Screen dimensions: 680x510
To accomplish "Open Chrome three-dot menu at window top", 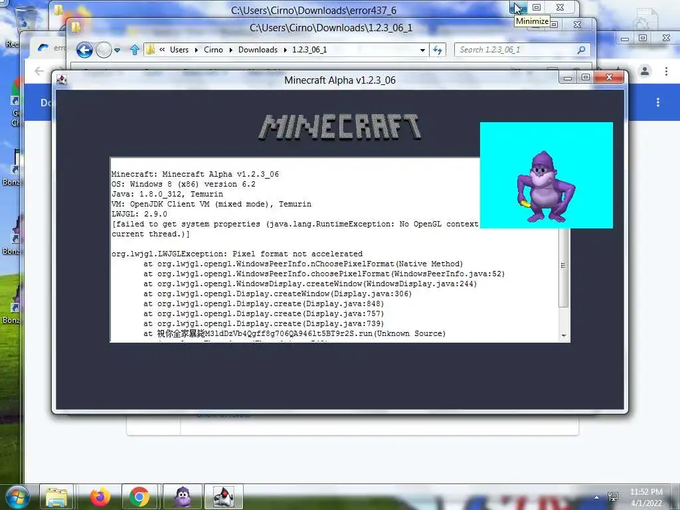I will [667, 71].
